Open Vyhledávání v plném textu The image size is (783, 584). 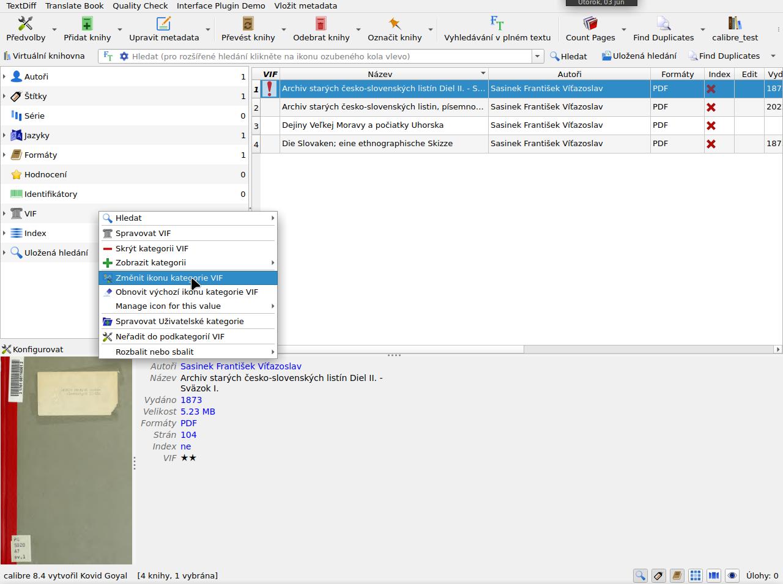point(497,29)
